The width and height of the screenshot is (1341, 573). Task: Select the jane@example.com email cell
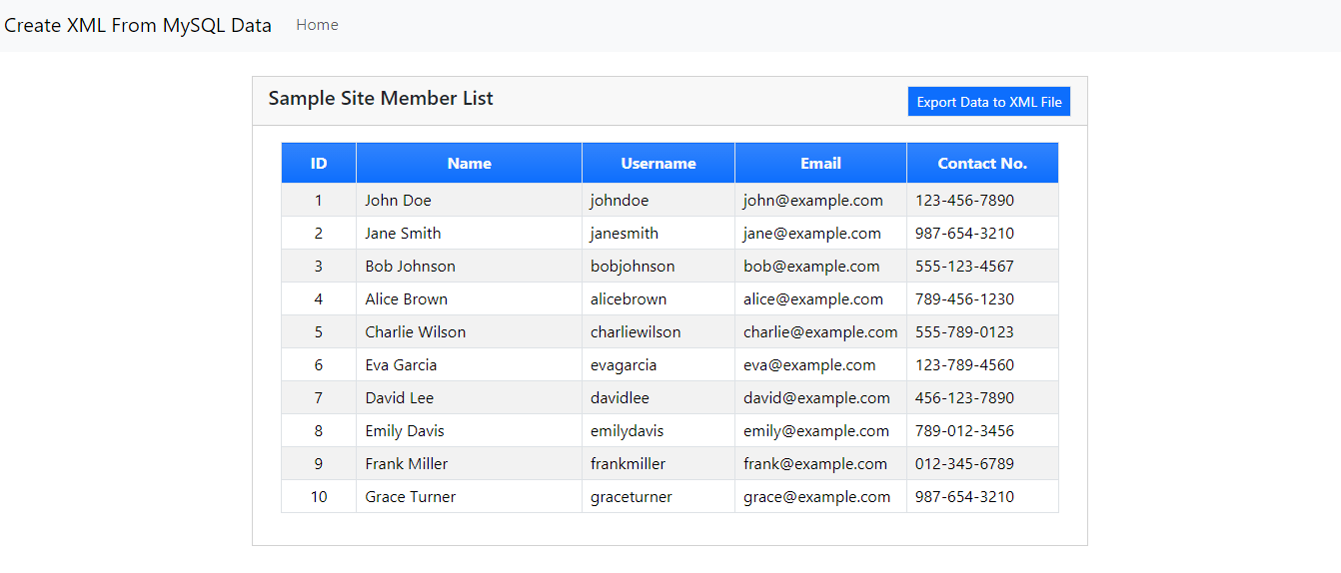tap(821, 233)
